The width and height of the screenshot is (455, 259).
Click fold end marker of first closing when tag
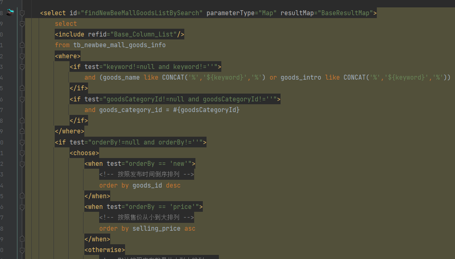click(22, 196)
